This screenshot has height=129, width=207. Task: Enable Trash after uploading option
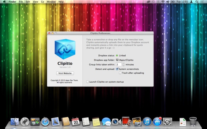(x=120, y=73)
